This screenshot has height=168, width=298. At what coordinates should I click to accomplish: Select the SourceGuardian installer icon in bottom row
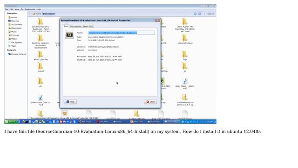pyautogui.click(x=65, y=114)
